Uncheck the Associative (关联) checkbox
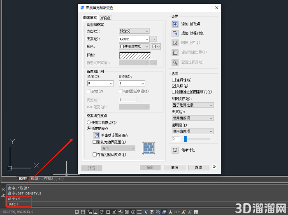 click(174, 86)
